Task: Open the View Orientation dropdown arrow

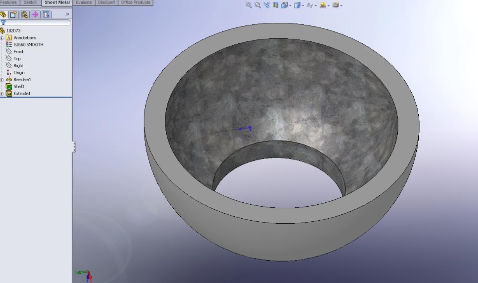Action: pos(290,5)
